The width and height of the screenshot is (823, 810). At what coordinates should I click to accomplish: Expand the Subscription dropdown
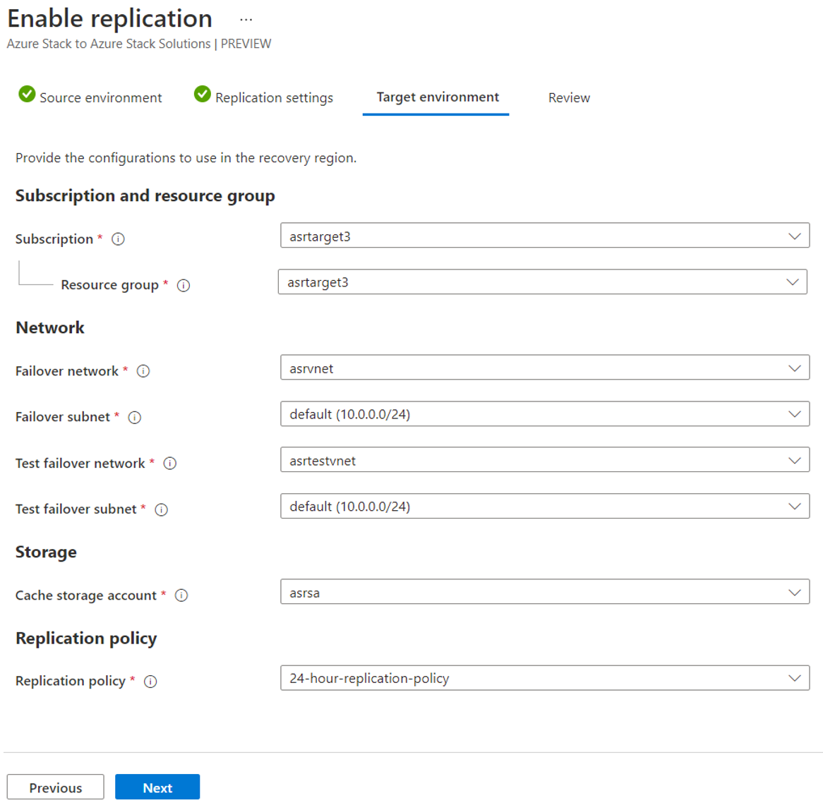coord(544,236)
